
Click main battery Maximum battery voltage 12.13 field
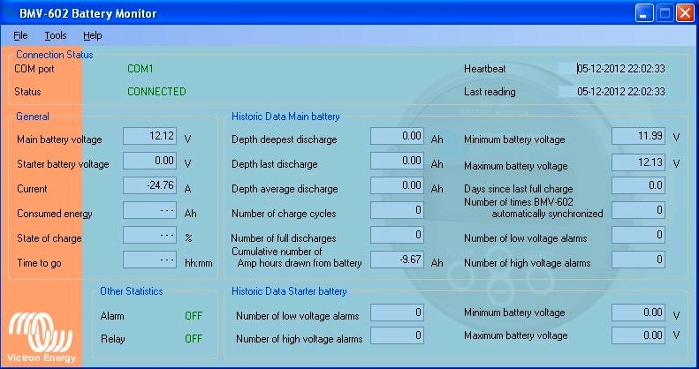point(638,162)
